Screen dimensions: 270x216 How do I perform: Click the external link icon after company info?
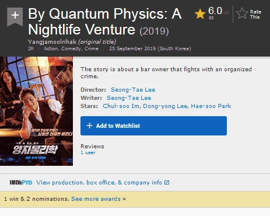(167, 183)
